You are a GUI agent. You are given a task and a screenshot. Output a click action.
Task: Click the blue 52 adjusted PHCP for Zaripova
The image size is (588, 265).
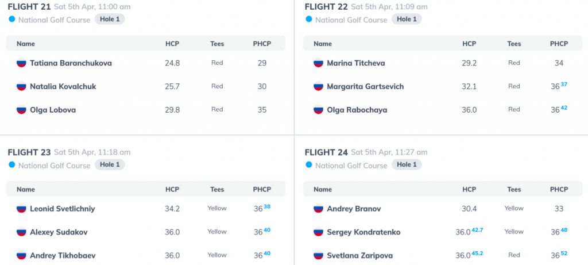click(564, 254)
